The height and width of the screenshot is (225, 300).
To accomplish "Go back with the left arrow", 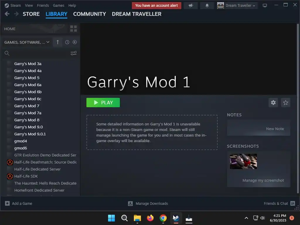I will tap(7, 14).
